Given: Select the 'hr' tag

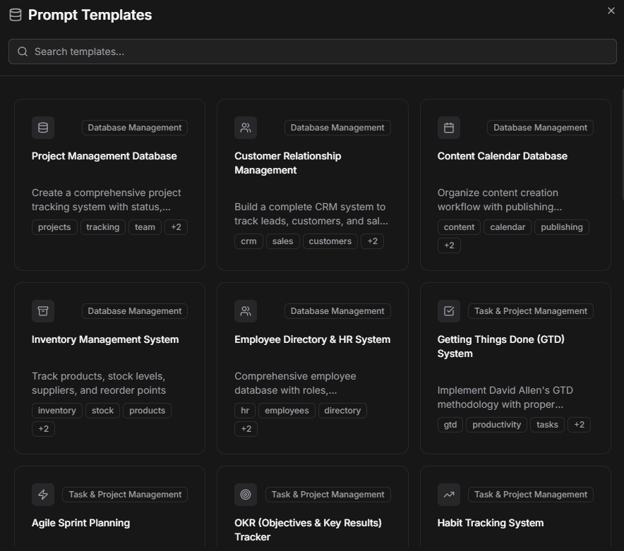Looking at the screenshot, I should 245,411.
